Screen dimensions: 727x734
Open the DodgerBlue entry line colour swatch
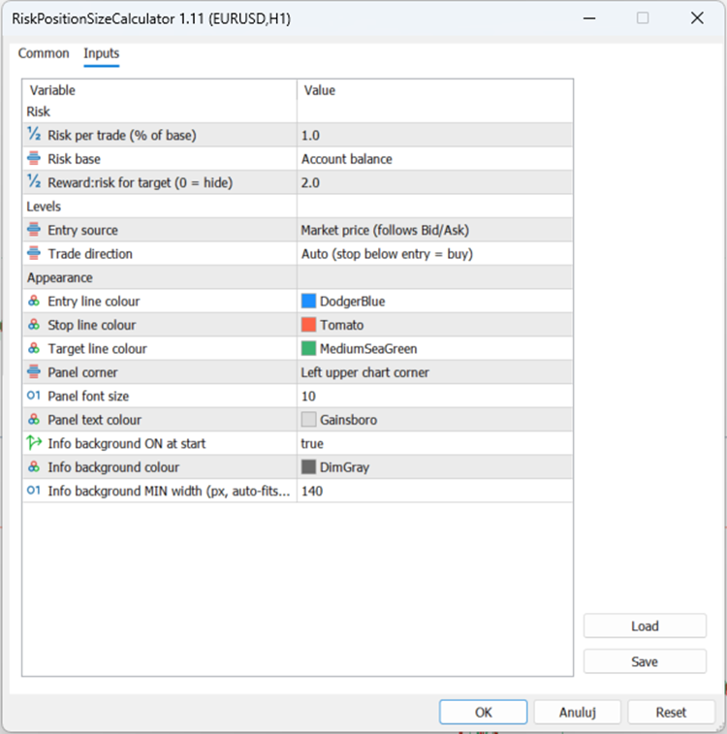pyautogui.click(x=309, y=301)
